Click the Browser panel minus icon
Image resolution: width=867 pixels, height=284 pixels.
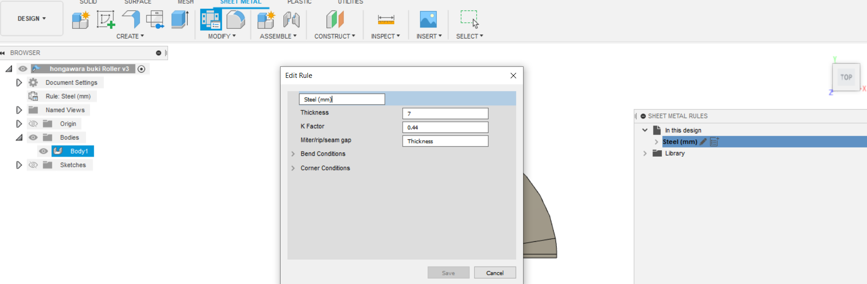pos(158,53)
